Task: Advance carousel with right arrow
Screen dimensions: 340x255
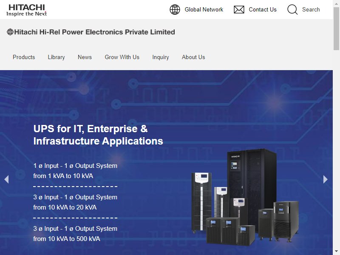Action: click(325, 179)
